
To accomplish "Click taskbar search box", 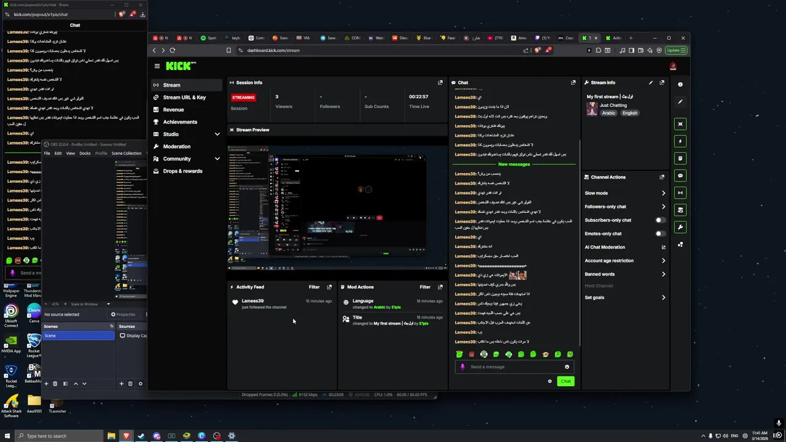I will 59,436.
